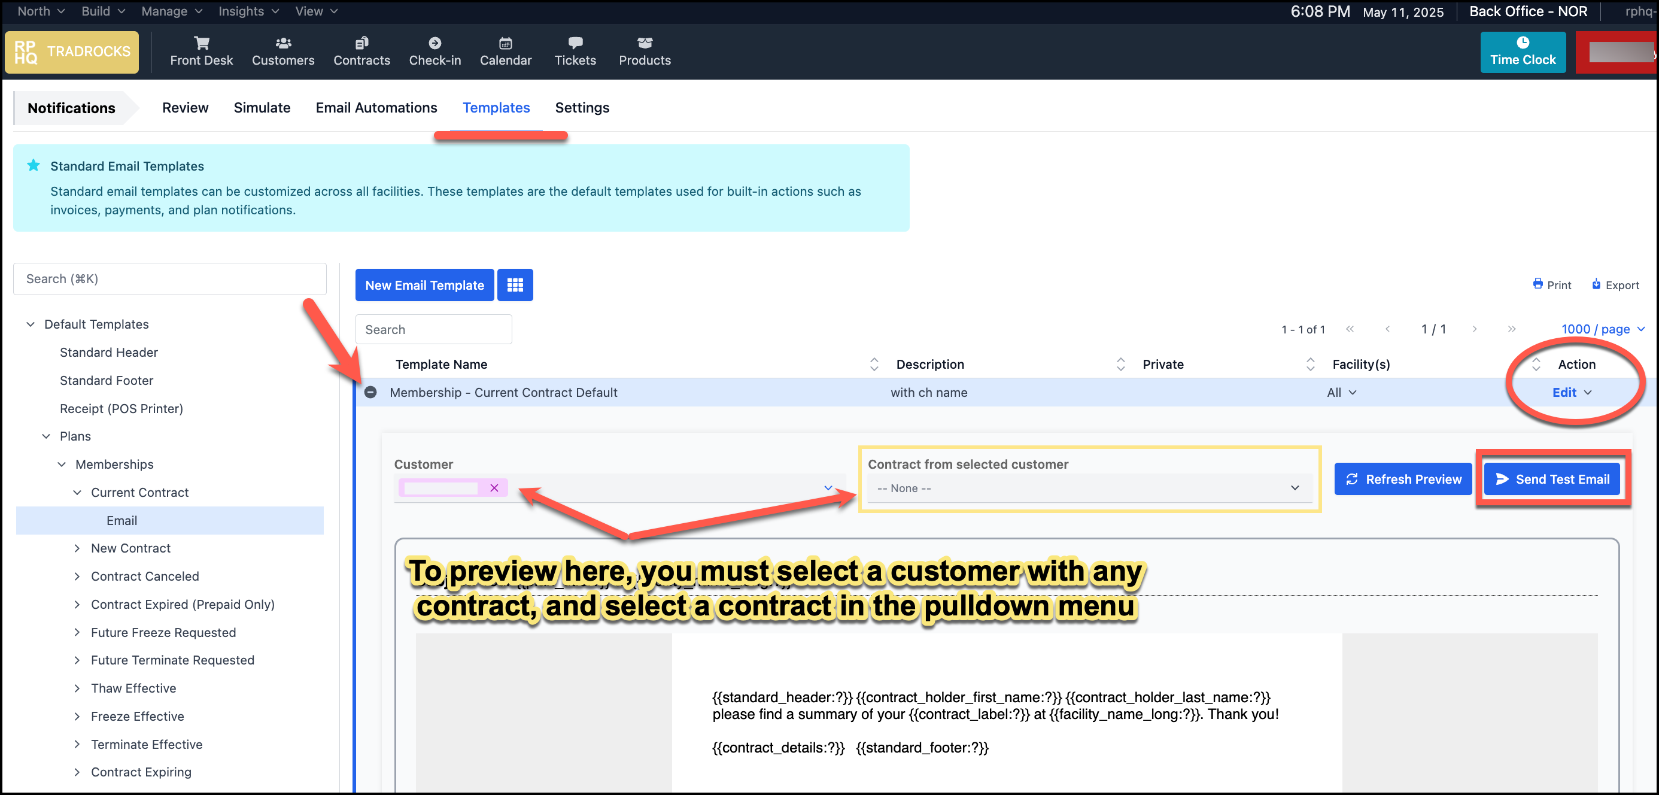Select Standard Header template
The height and width of the screenshot is (795, 1659).
point(109,353)
